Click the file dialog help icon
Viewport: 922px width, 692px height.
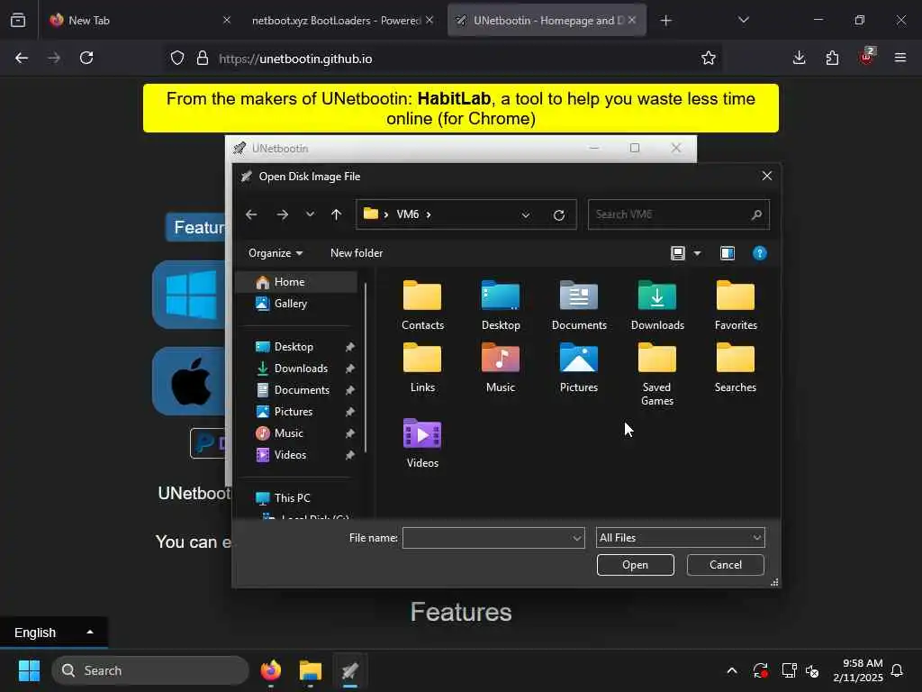[x=759, y=253]
